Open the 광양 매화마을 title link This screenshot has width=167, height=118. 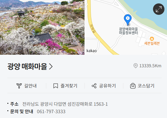27,66
